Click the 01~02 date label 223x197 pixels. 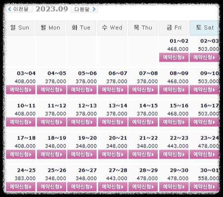[x=179, y=41]
